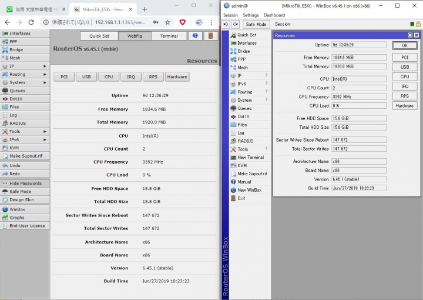Expand System submenu in WebFig sidebar

25,82
